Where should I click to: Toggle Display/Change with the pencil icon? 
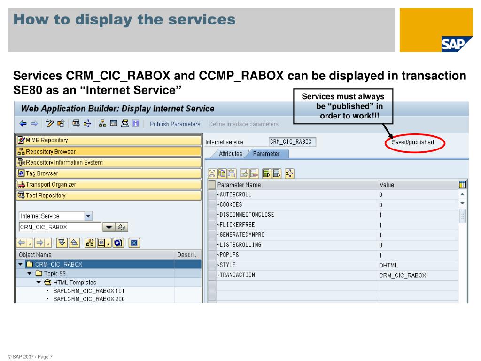click(x=49, y=124)
